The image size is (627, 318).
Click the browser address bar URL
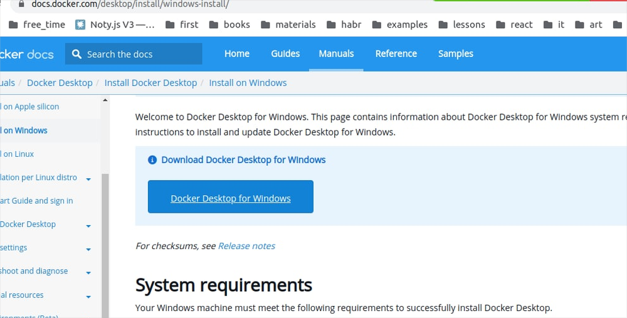point(130,4)
